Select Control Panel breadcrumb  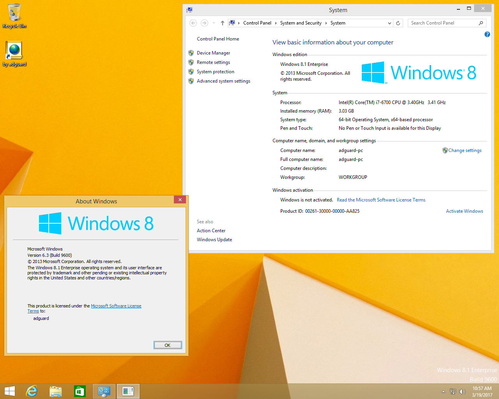point(257,23)
